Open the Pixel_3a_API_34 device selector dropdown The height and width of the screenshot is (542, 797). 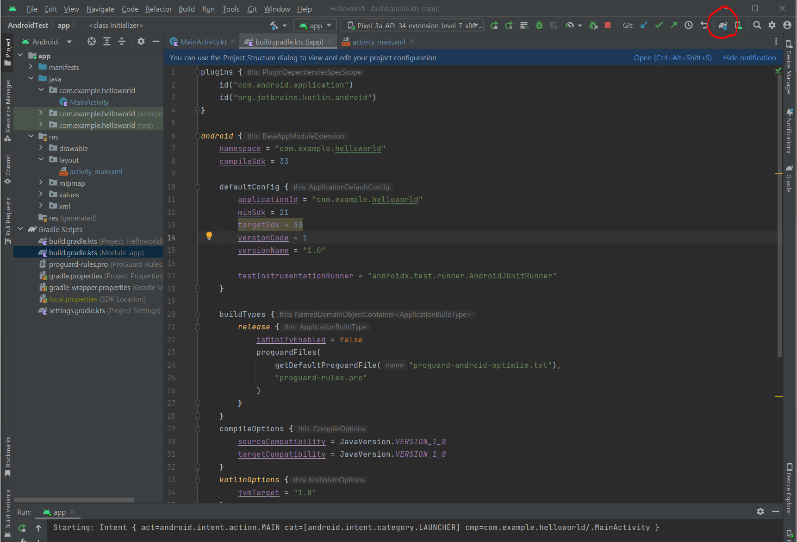[x=412, y=25]
